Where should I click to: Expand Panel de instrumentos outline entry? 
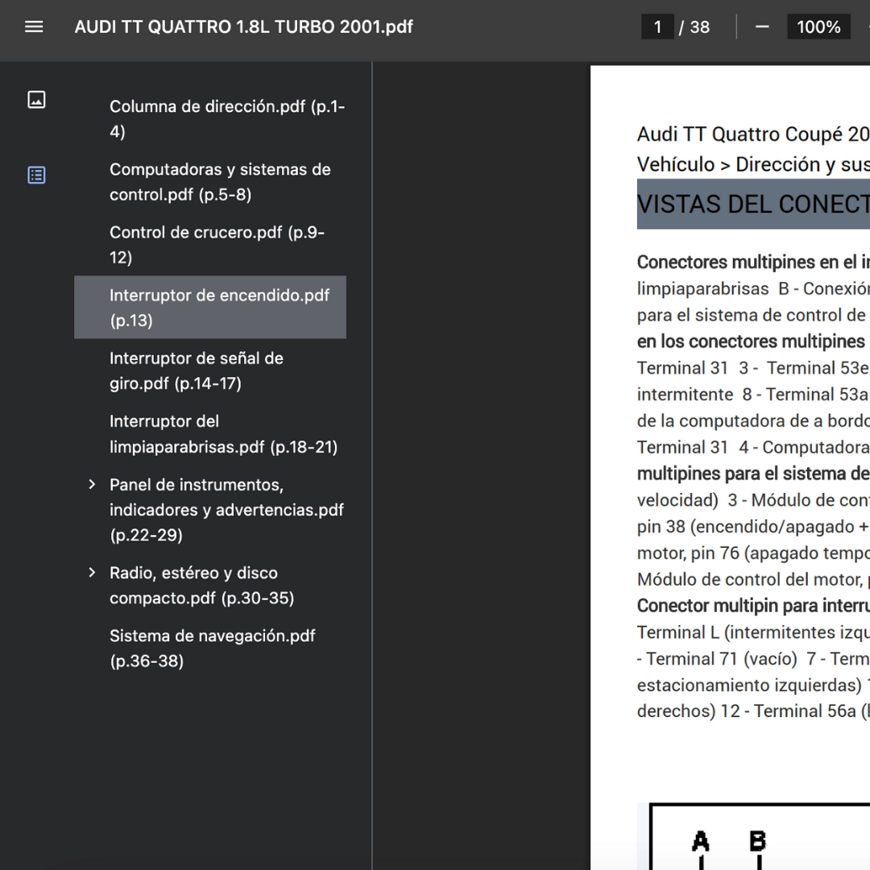coord(92,485)
